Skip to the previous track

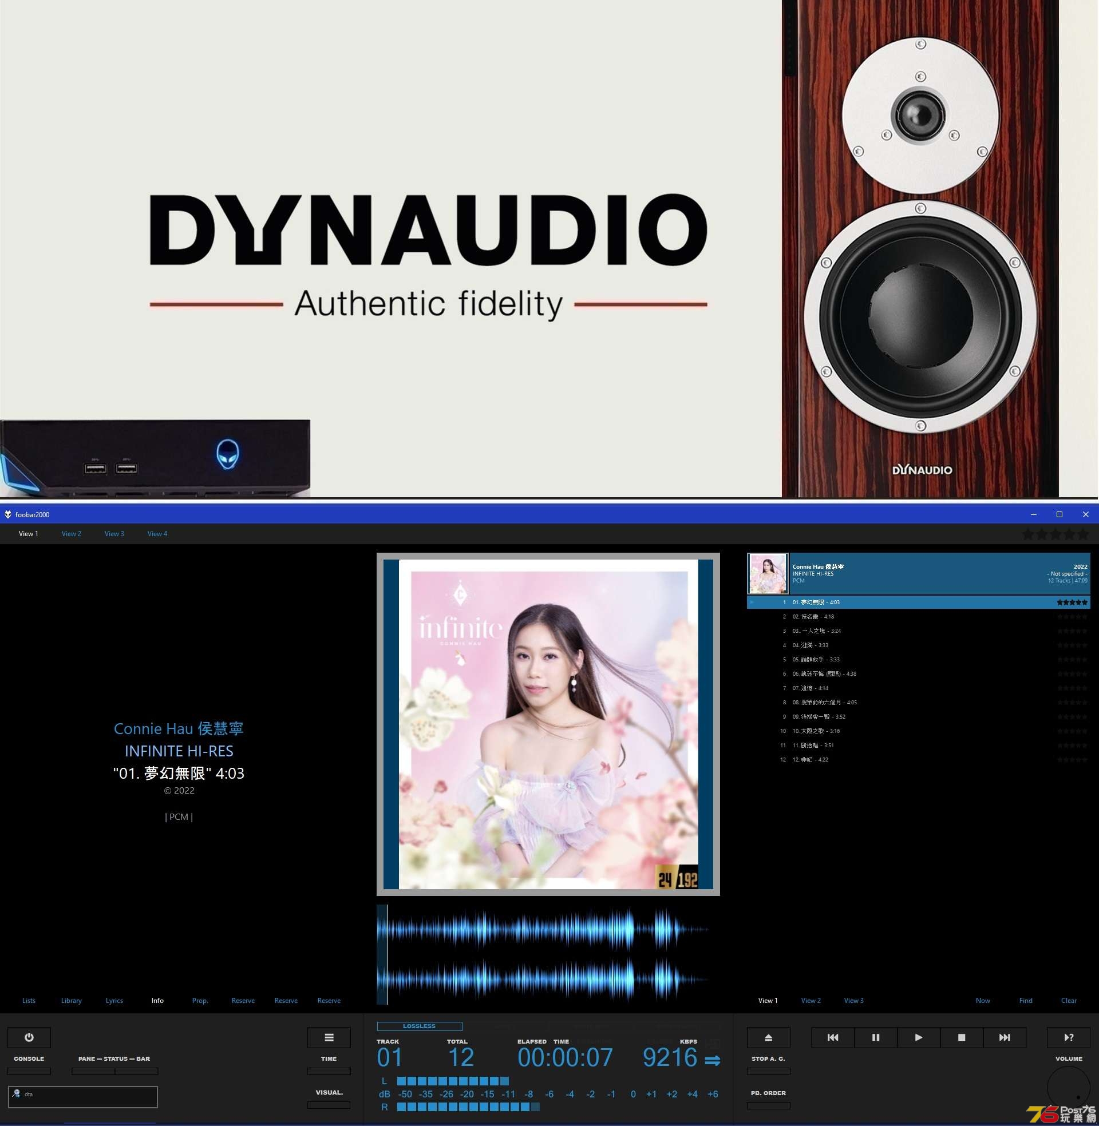tap(832, 1037)
